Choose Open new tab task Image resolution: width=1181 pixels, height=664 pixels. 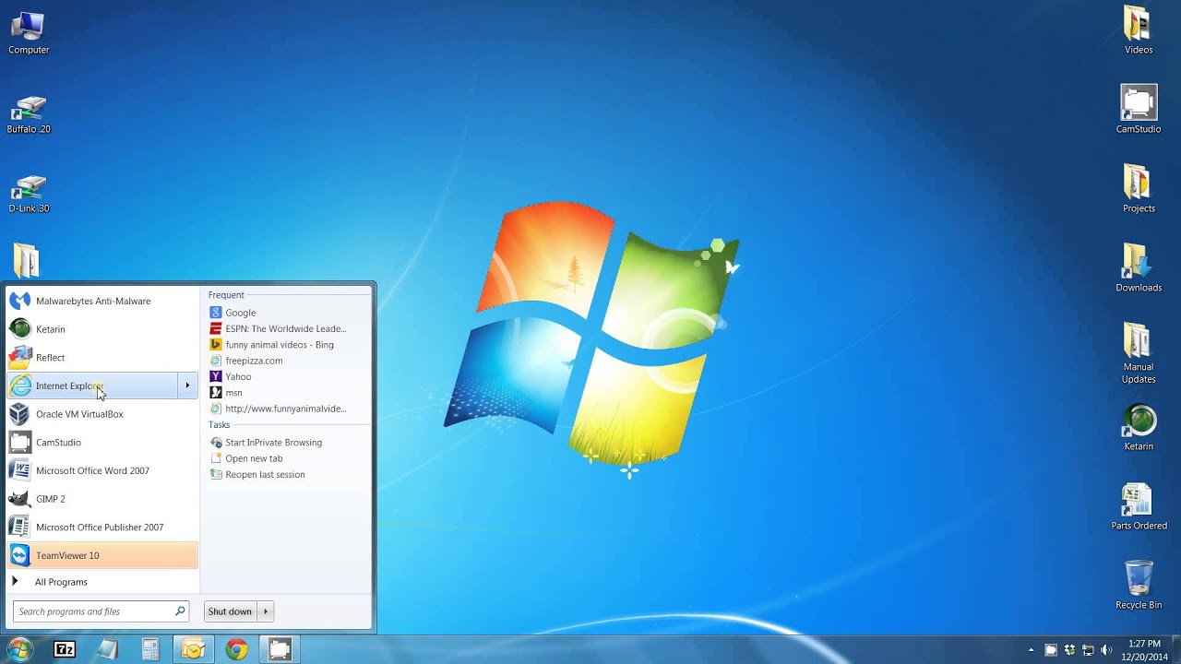tap(288, 458)
